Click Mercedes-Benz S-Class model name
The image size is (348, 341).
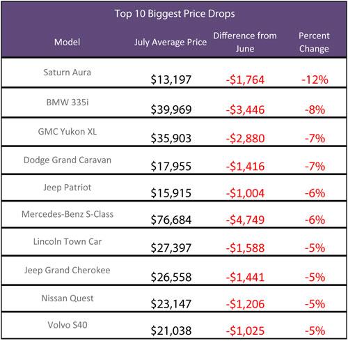pos(68,214)
